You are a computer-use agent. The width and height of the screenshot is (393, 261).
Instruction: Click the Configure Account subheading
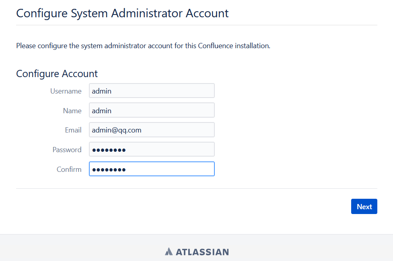tap(57, 74)
